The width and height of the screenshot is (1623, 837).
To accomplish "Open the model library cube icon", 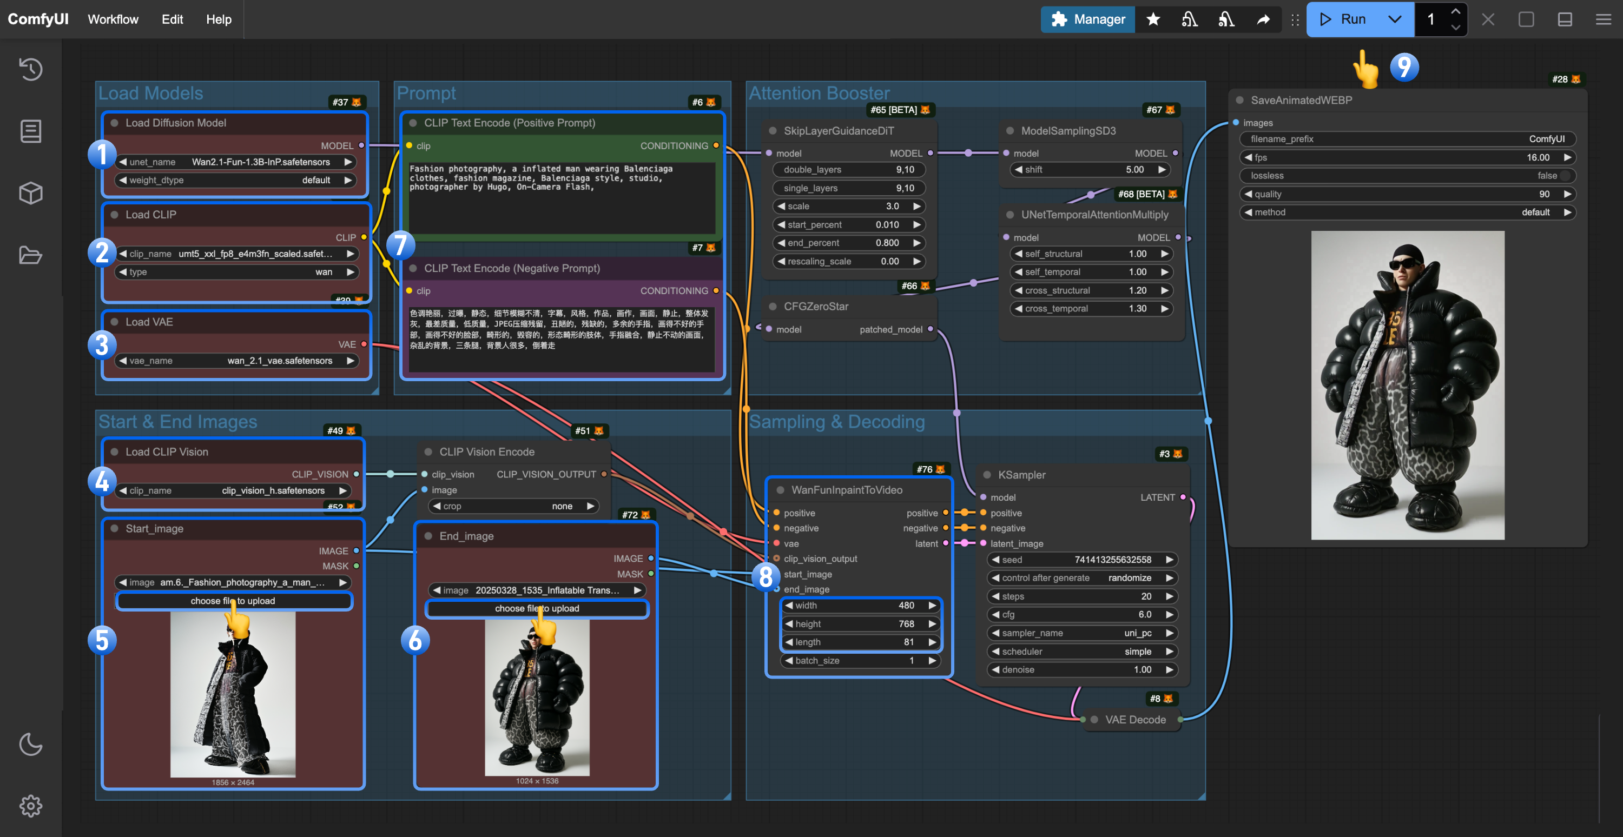I will 30,192.
